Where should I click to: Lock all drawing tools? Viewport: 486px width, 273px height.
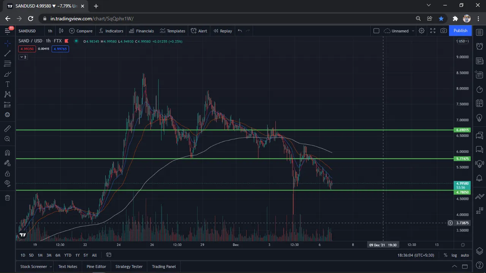[7, 173]
